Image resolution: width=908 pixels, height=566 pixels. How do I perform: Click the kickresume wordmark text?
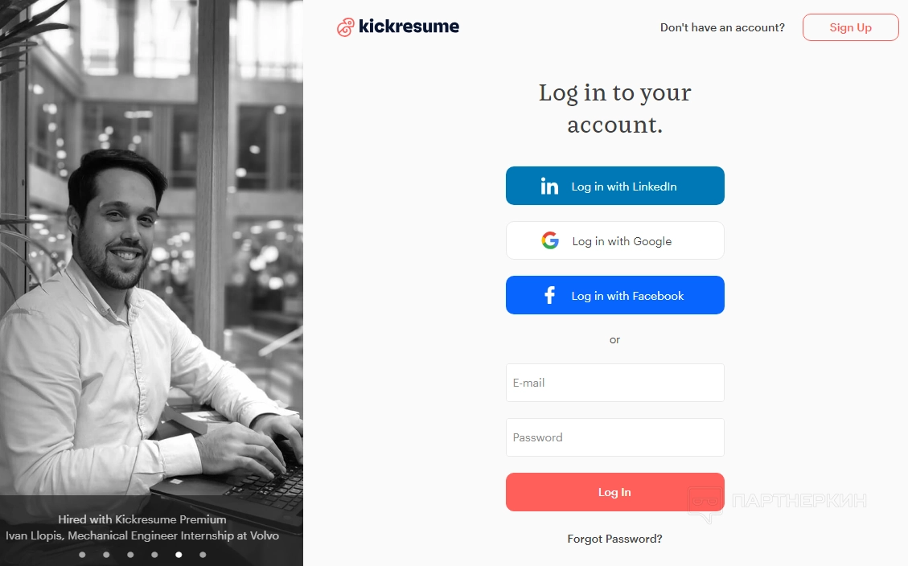409,27
